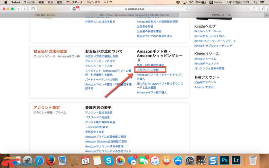Open Mail app from the dock
269x168 pixels.
[x=62, y=161]
